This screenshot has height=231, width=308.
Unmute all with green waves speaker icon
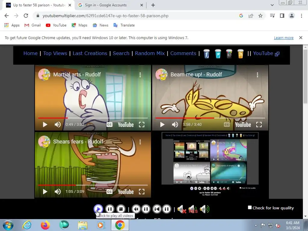(205, 209)
